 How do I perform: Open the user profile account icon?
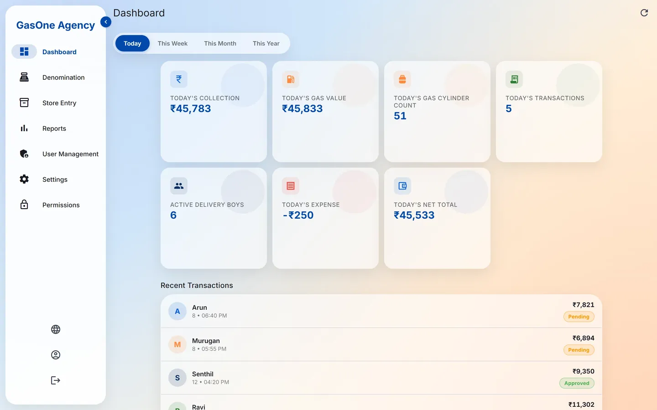[x=56, y=355]
